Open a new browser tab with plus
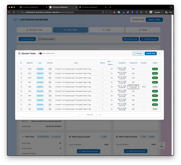 tap(110, 7)
